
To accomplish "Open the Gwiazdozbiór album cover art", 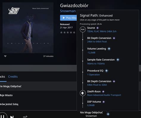I will pos(28,28).
